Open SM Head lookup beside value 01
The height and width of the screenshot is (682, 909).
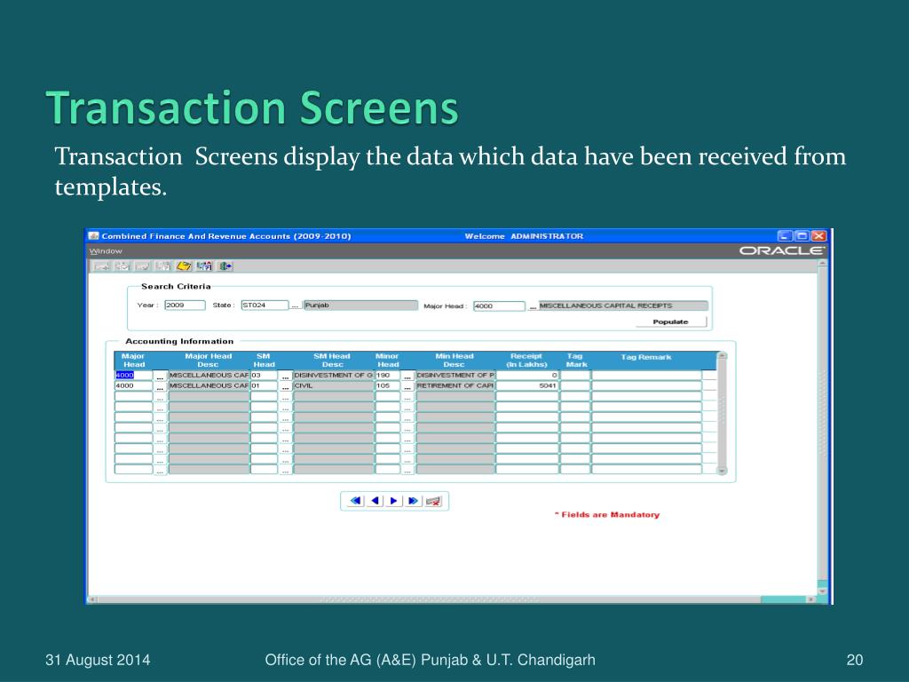[285, 386]
